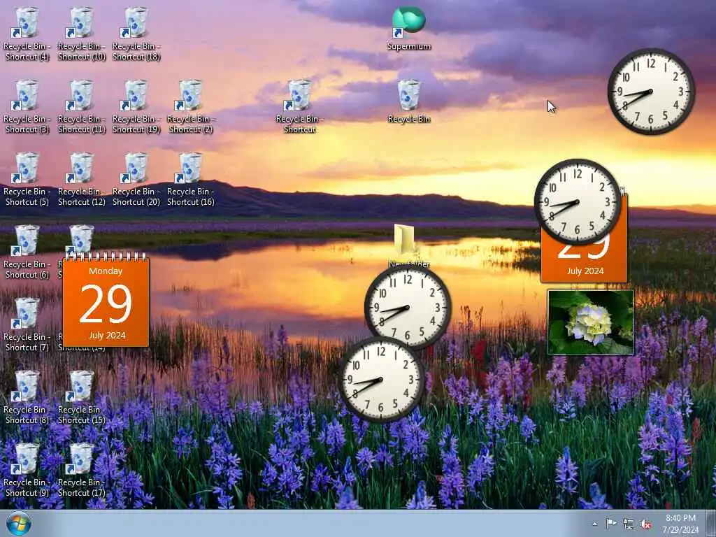Image resolution: width=716 pixels, height=537 pixels.
Task: Click the Show desktop button at taskbar end
Action: (711, 524)
